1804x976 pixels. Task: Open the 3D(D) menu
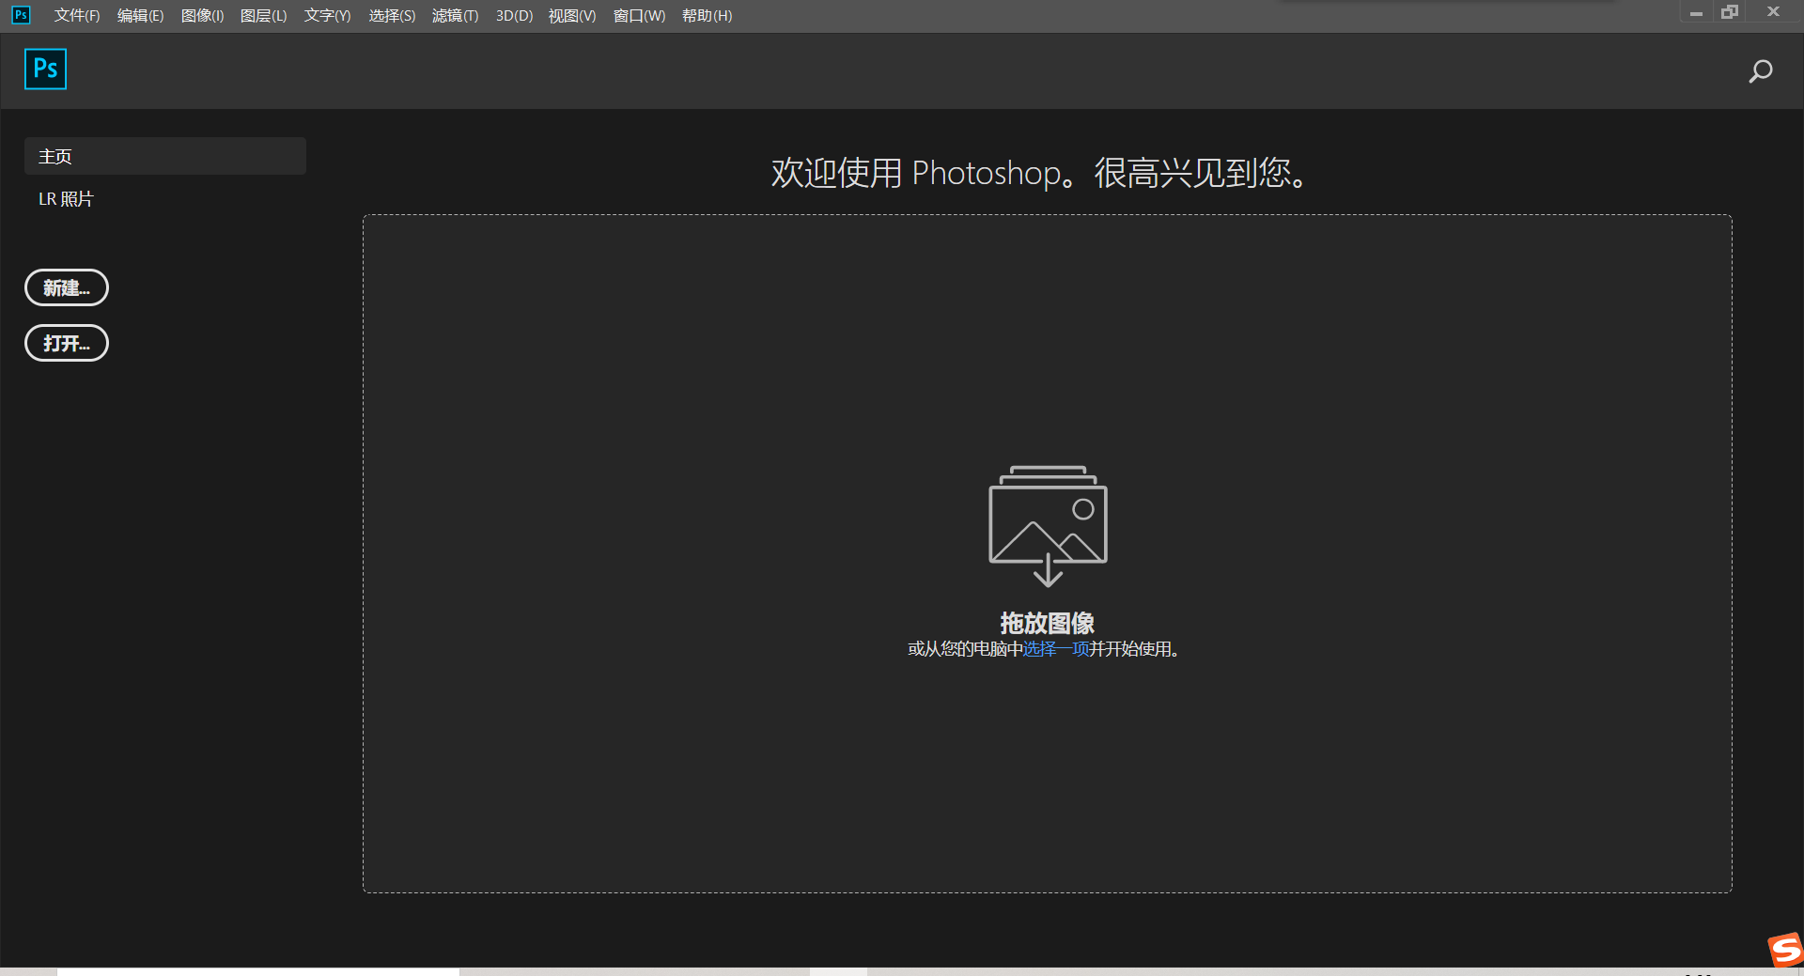[513, 15]
